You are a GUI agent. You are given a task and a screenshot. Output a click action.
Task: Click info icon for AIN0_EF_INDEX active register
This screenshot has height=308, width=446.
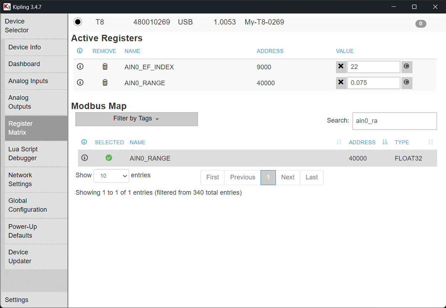(x=80, y=66)
